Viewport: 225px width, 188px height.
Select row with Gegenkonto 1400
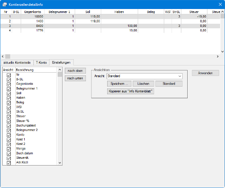pos(110,21)
